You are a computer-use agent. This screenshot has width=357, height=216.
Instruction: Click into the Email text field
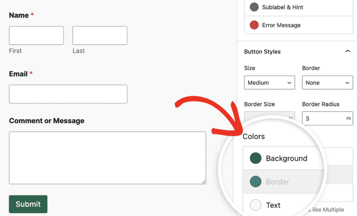click(x=68, y=94)
